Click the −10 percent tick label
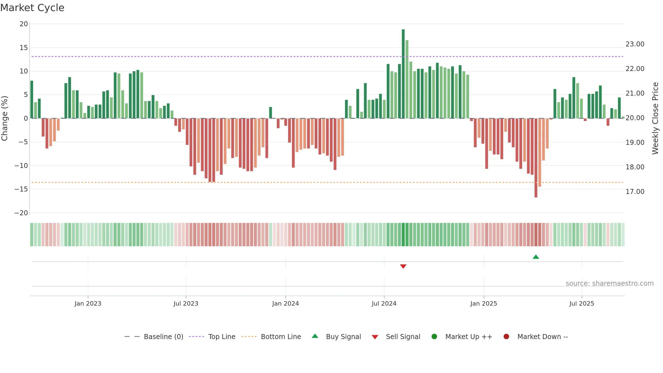 21,166
